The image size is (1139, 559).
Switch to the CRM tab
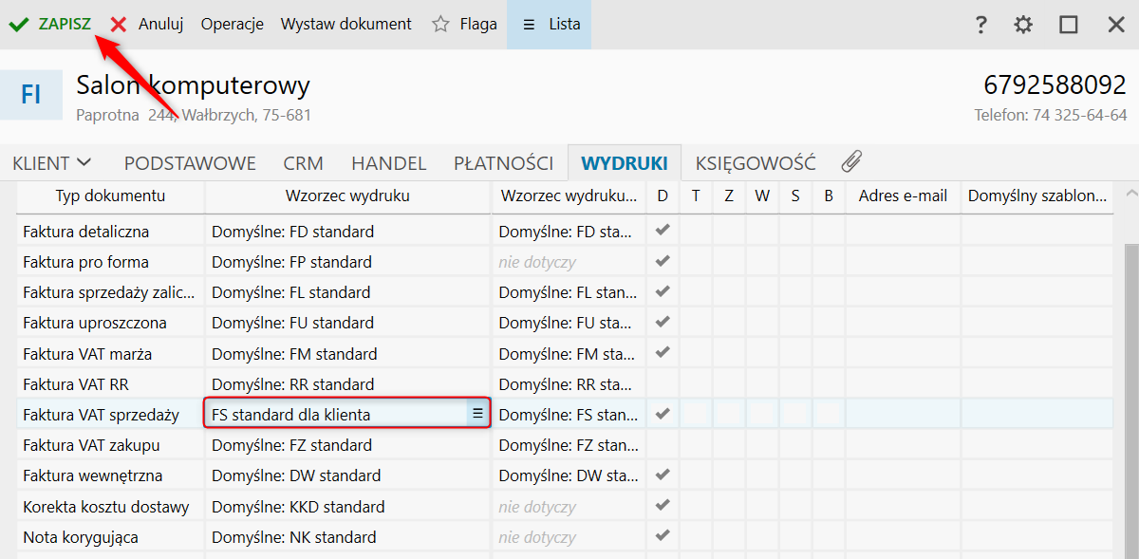point(303,163)
